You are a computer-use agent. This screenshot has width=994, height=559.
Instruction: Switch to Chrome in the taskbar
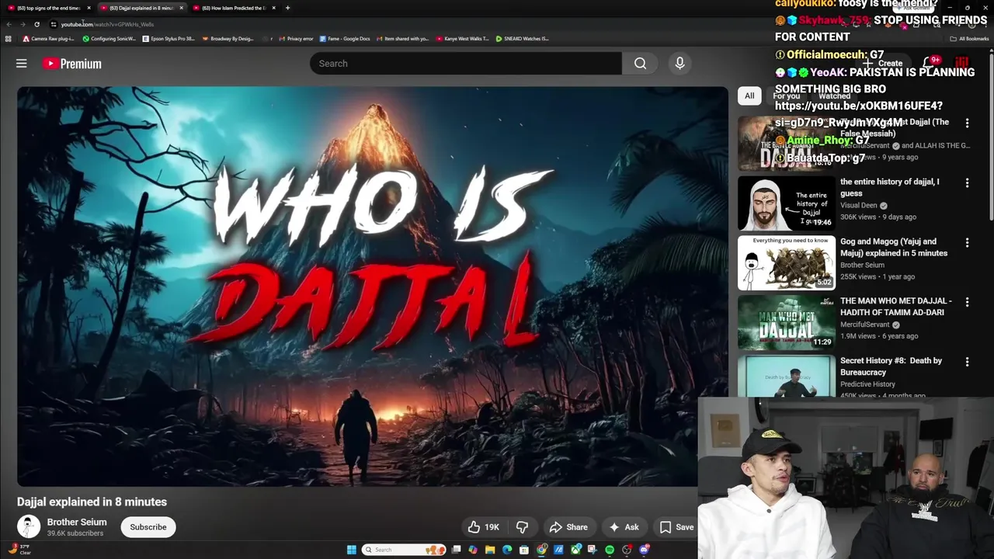(x=541, y=550)
